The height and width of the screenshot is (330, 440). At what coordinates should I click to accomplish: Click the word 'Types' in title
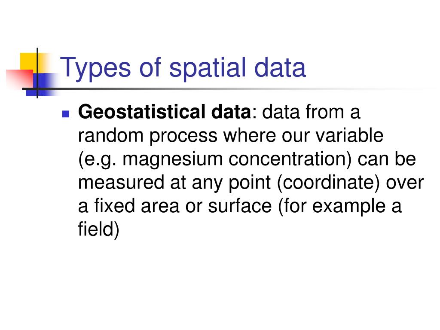click(x=95, y=69)
